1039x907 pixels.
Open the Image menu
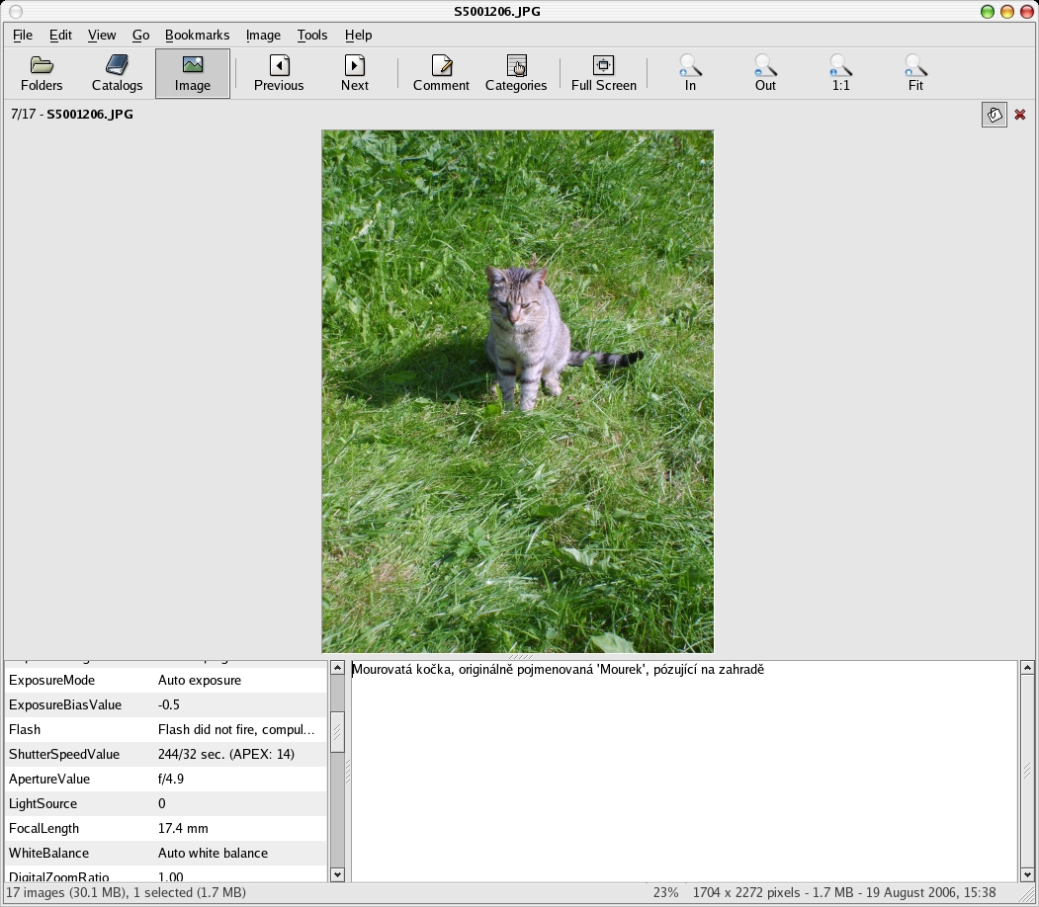tap(263, 36)
